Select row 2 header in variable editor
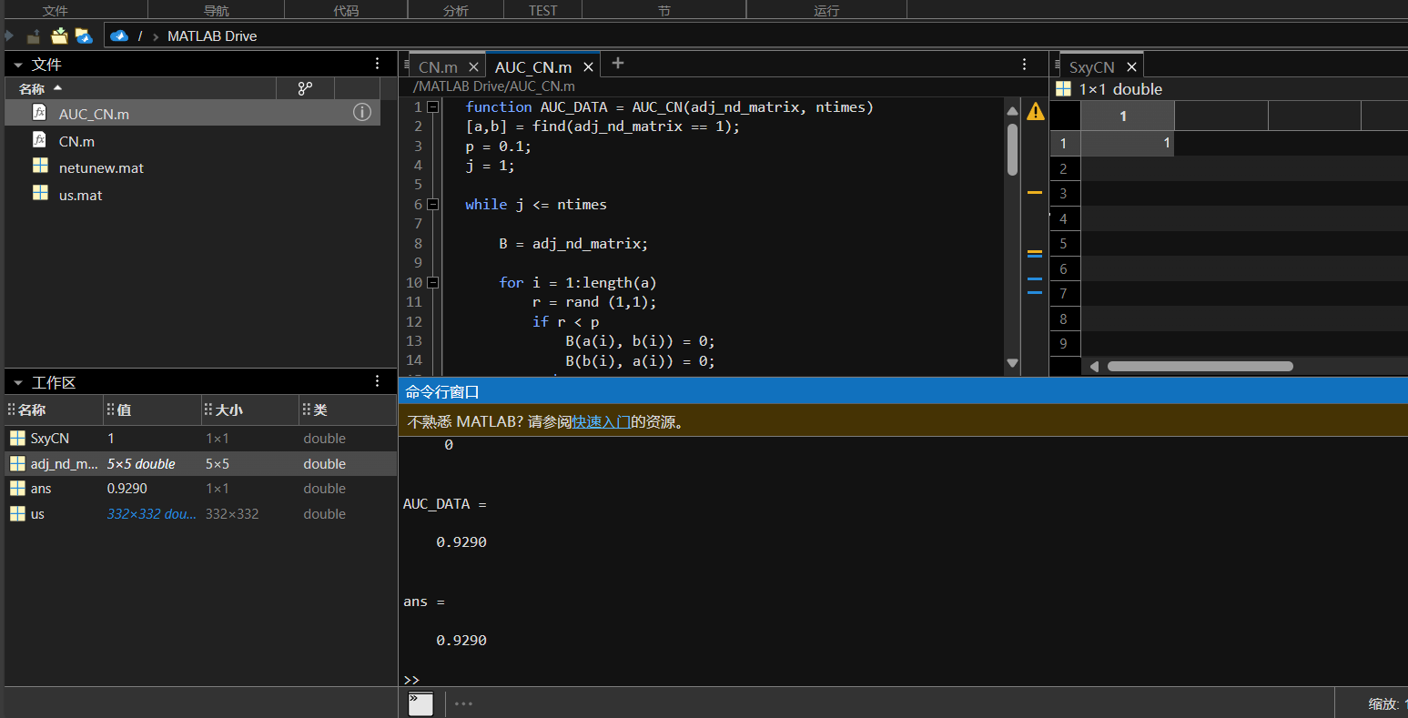1408x718 pixels. tap(1064, 168)
